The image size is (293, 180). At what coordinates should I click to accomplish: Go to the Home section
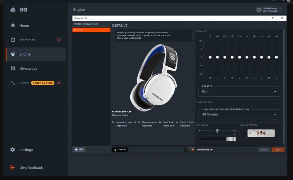click(24, 25)
